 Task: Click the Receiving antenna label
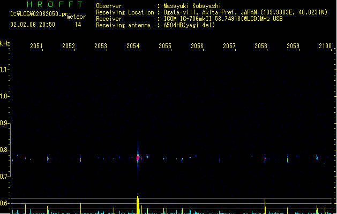[123, 25]
